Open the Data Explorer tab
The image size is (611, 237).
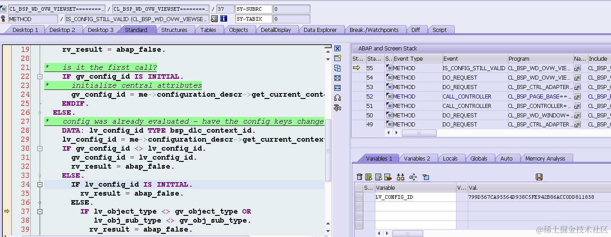tap(320, 30)
